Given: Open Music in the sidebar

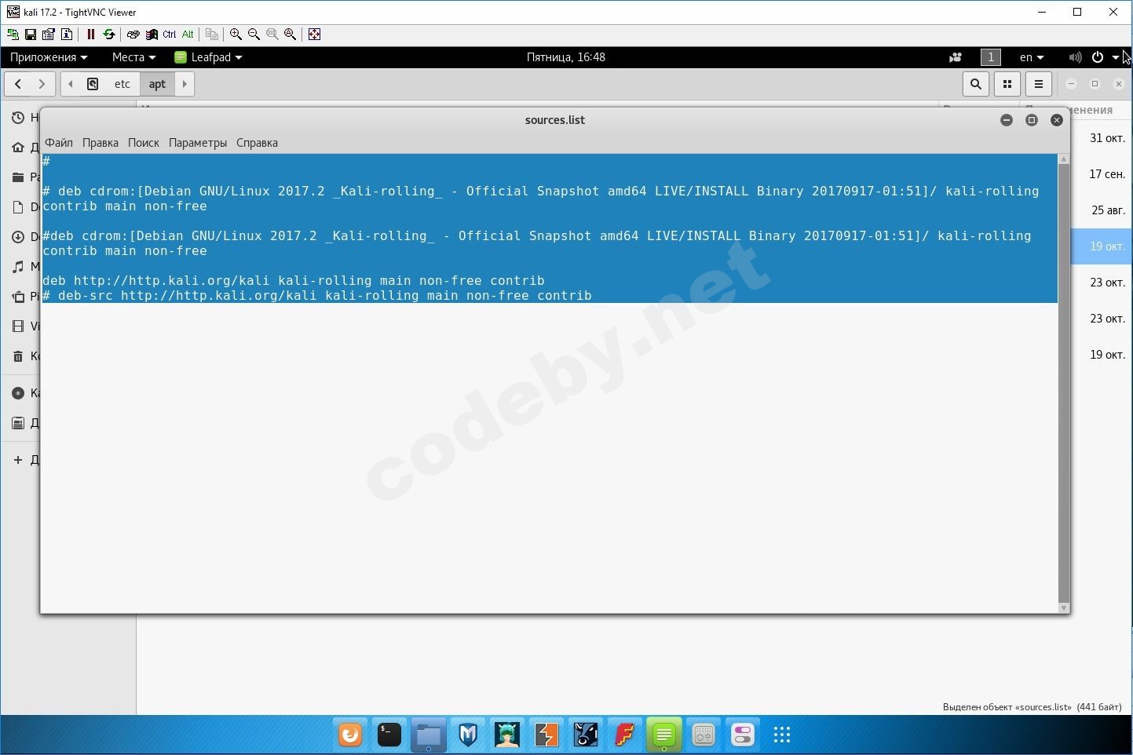Looking at the screenshot, I should click(x=21, y=267).
